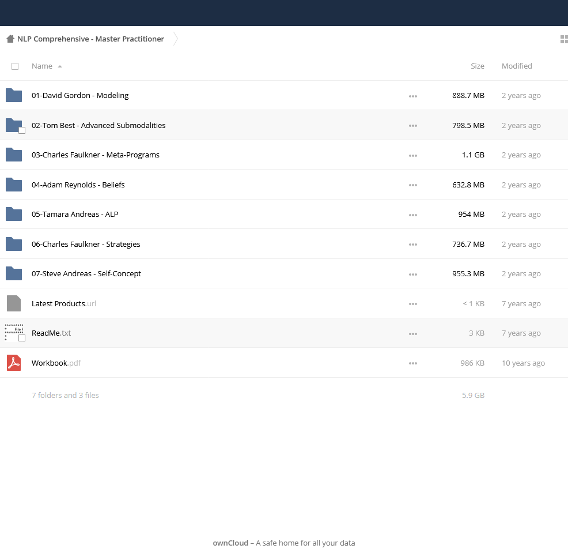Open the Workbook.pdf file
568x560 pixels.
(56, 363)
